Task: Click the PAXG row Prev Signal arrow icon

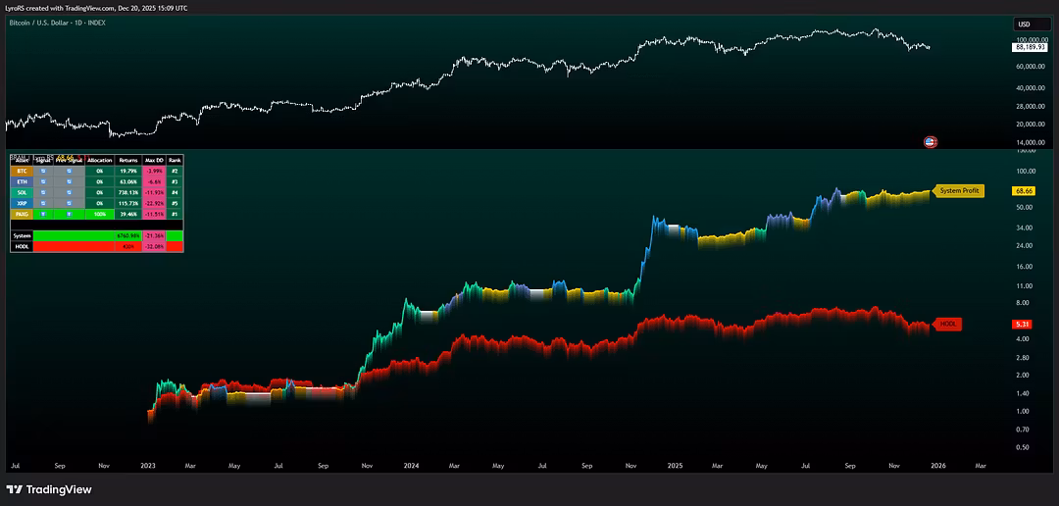Action: 71,213
